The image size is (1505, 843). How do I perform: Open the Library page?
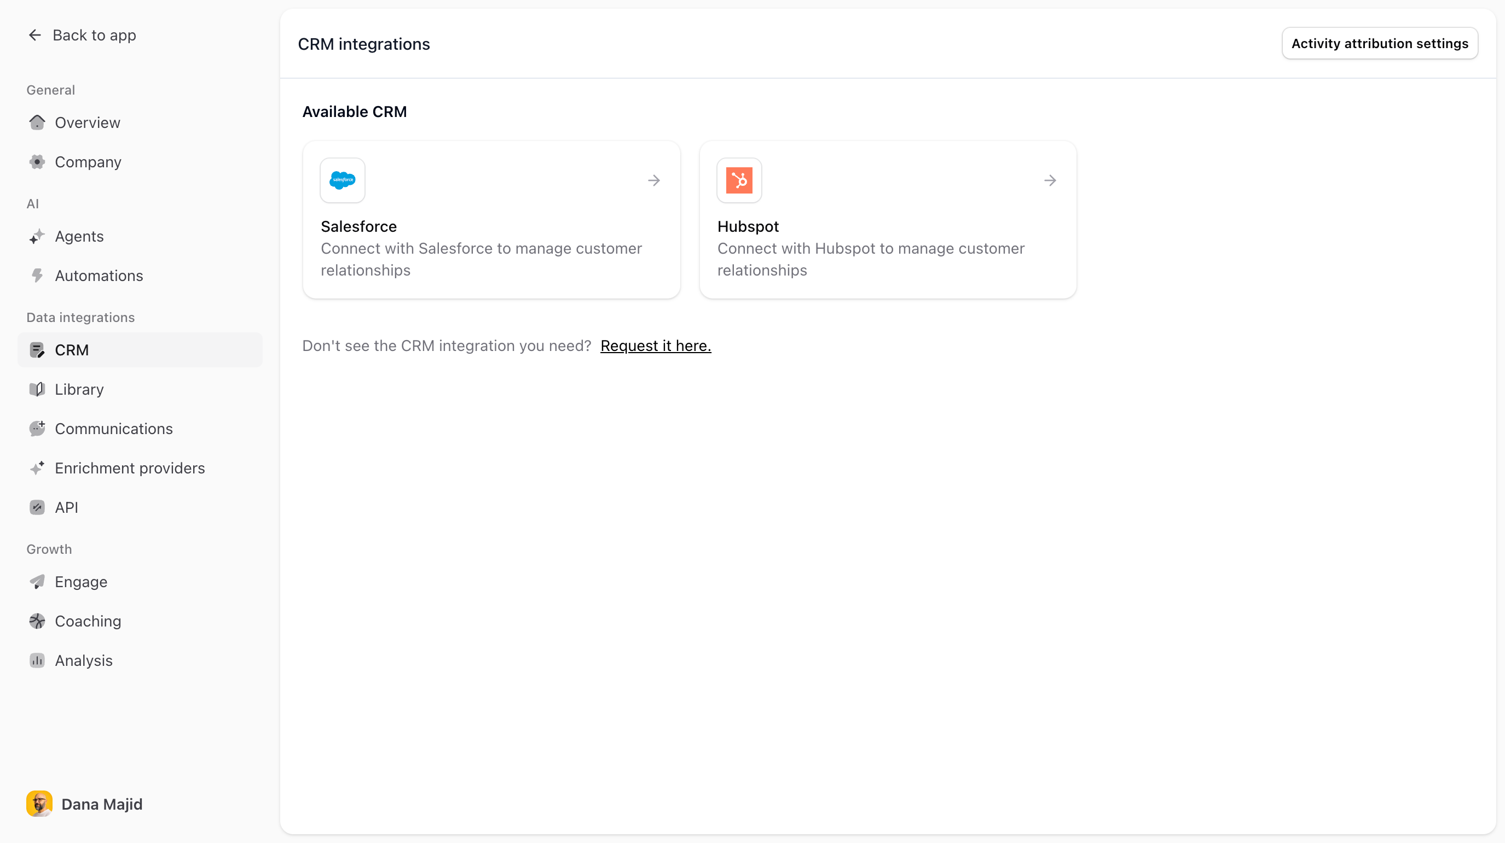[x=140, y=389]
